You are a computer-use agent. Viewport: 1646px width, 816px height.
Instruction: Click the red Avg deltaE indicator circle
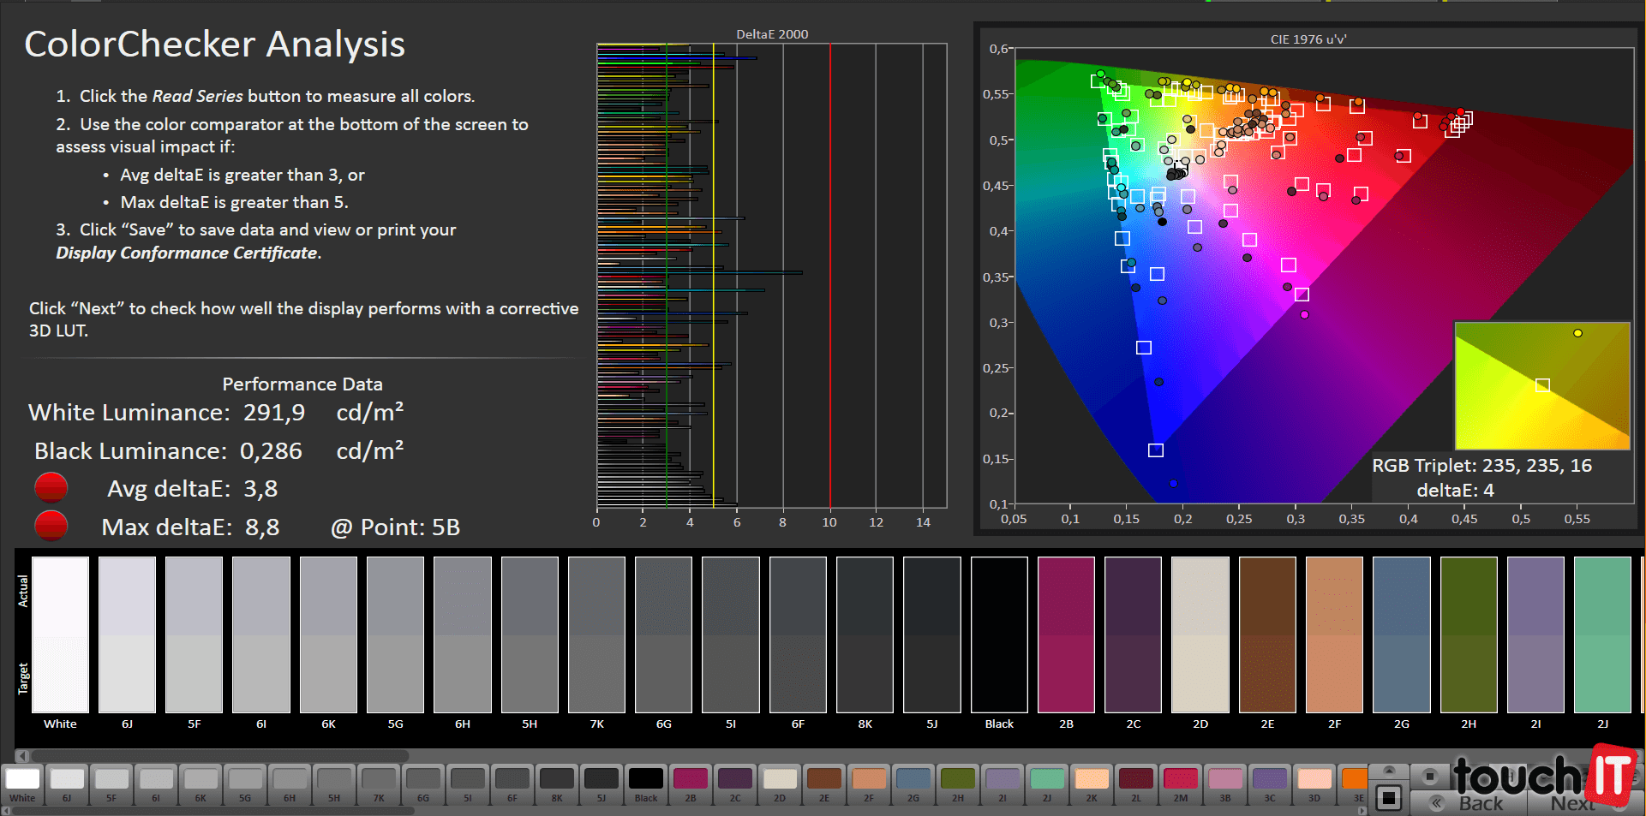[x=51, y=488]
